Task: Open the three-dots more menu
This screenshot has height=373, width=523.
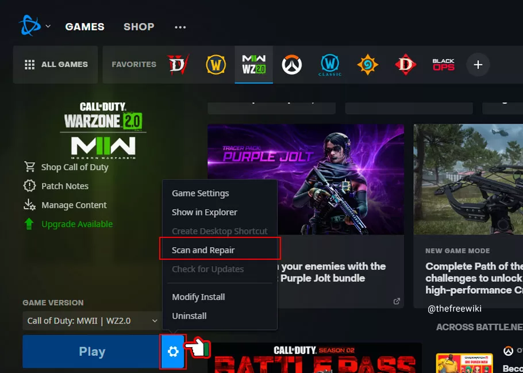Action: click(x=180, y=27)
